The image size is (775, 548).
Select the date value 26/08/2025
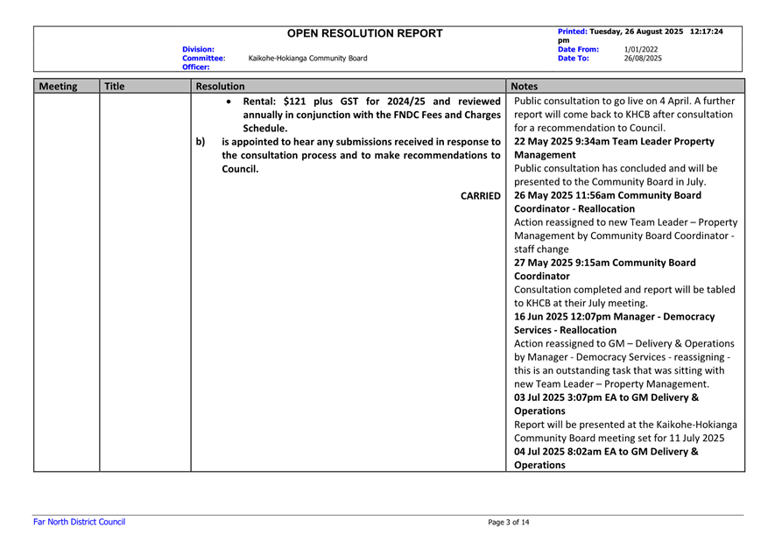pyautogui.click(x=643, y=59)
